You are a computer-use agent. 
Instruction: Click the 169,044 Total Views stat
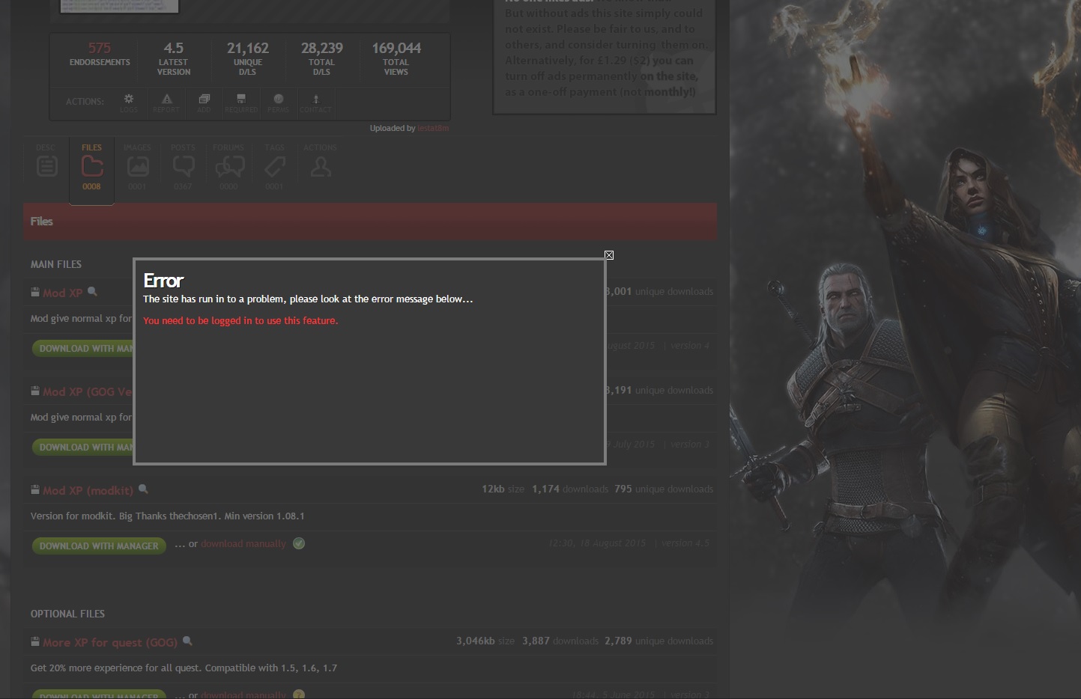coord(396,58)
